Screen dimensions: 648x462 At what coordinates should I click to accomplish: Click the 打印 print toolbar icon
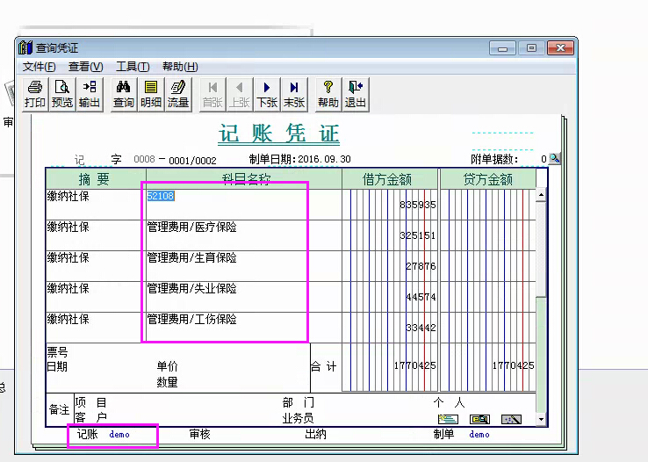[35, 94]
